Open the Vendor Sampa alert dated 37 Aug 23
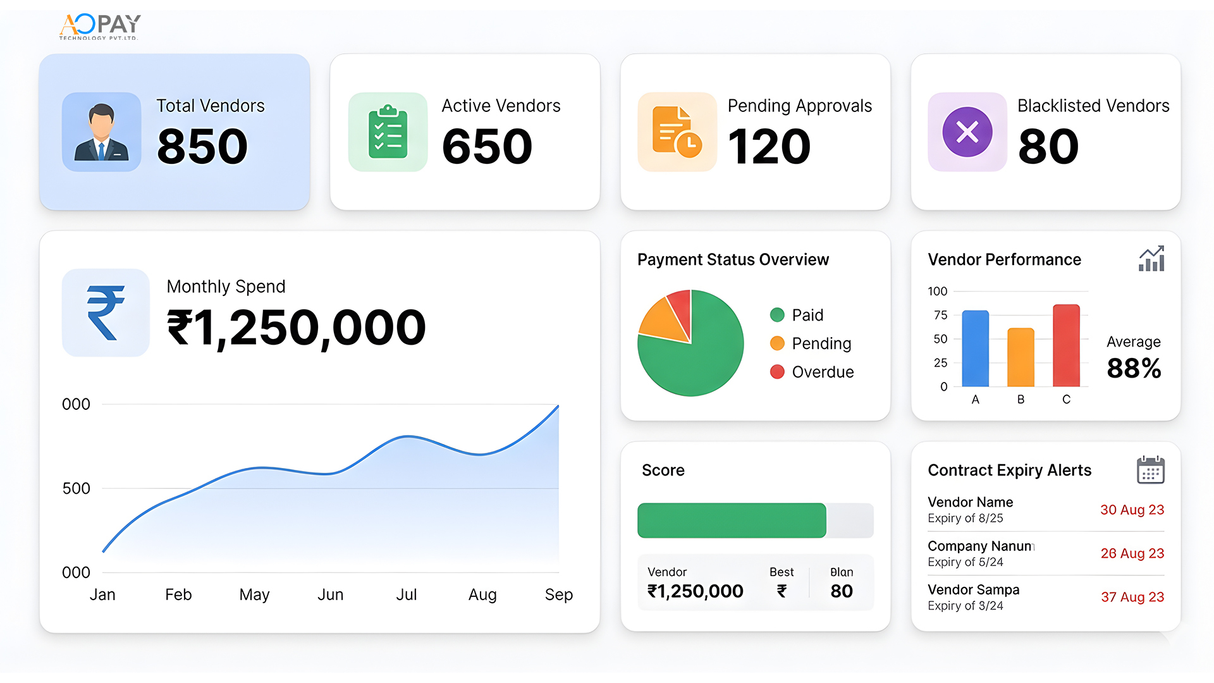The height and width of the screenshot is (683, 1214). (1046, 597)
